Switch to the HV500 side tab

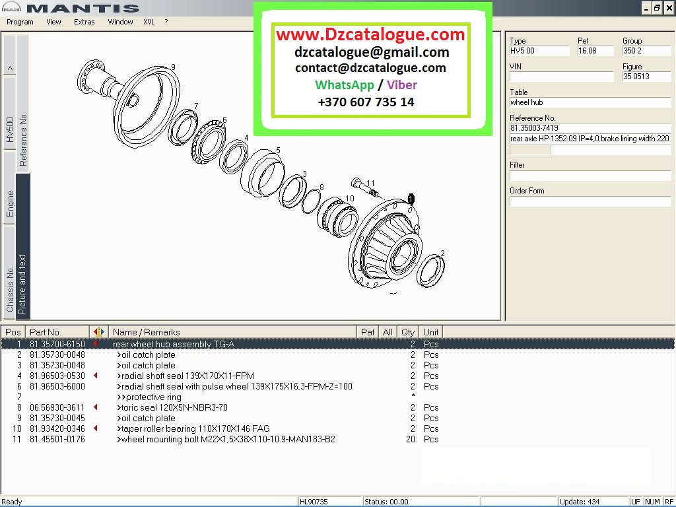click(x=10, y=114)
